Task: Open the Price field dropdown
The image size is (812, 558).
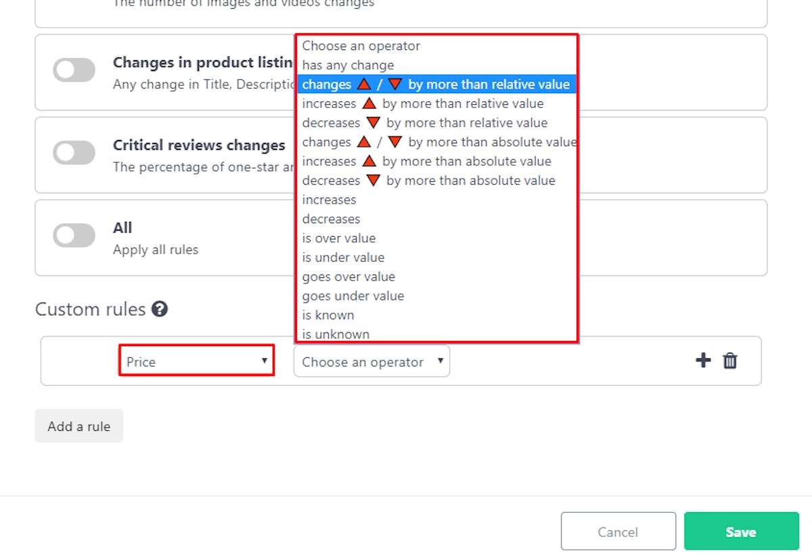Action: (x=197, y=361)
